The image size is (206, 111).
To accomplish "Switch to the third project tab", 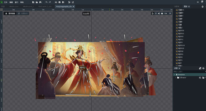I will 28,7.
